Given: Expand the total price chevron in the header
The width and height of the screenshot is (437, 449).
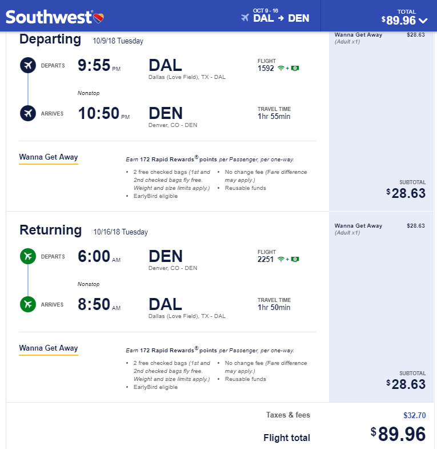Looking at the screenshot, I should pyautogui.click(x=423, y=21).
